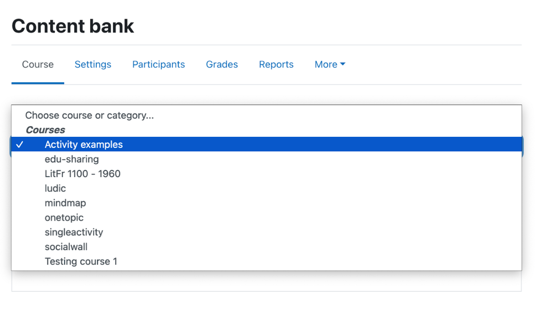Select the onetopic course entry
The height and width of the screenshot is (316, 538).
point(267,217)
